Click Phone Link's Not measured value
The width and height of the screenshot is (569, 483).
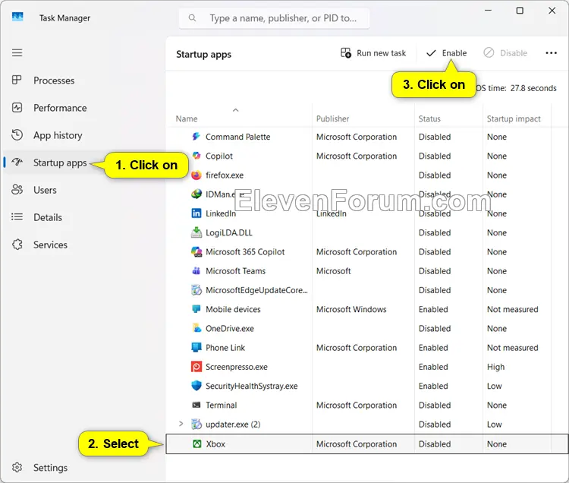[x=512, y=348]
